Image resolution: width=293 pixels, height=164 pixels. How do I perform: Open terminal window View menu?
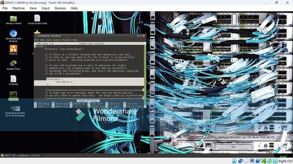(x=49, y=40)
